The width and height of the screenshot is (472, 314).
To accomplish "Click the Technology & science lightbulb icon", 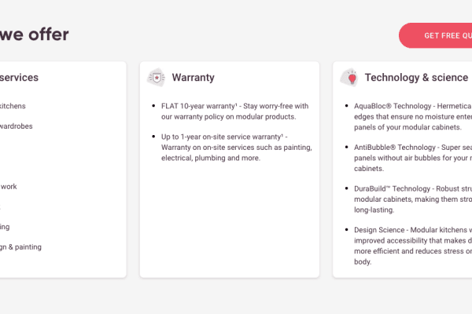I will click(x=349, y=77).
